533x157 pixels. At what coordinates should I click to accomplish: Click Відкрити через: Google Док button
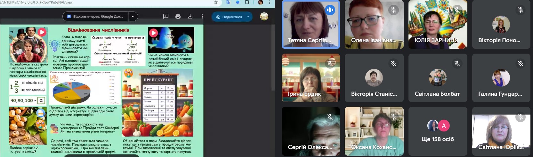[x=95, y=17]
